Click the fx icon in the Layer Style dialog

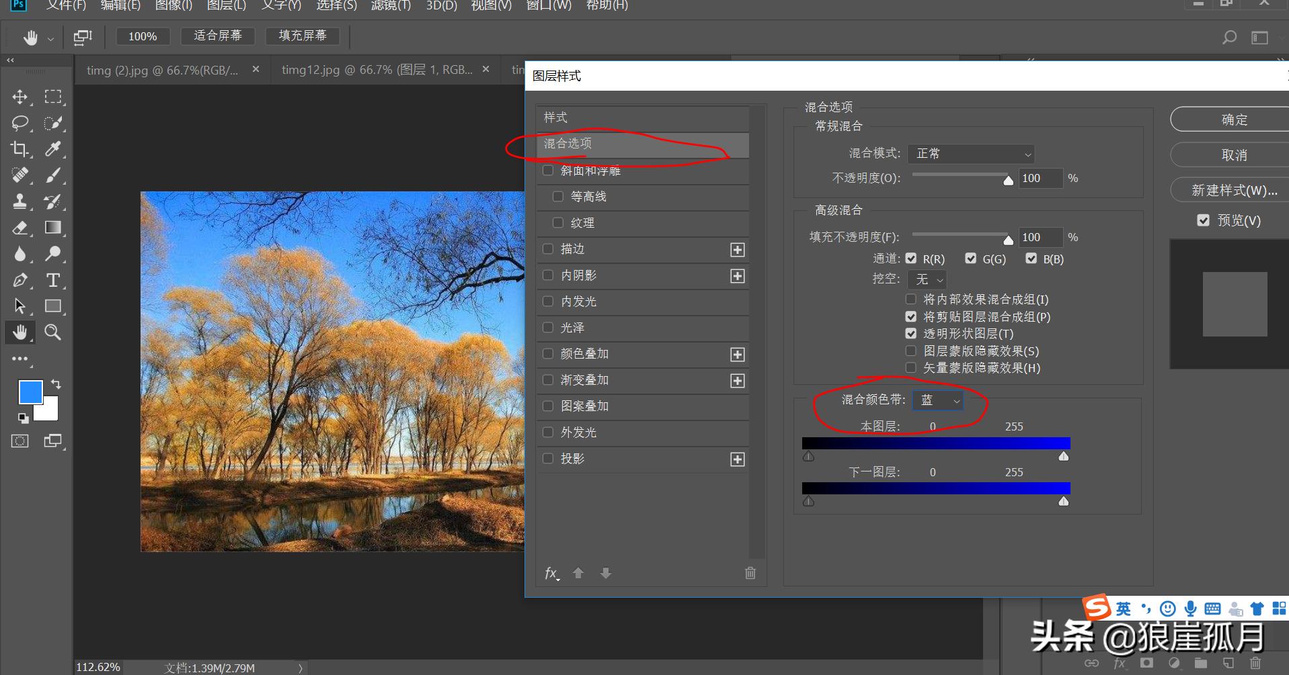tap(551, 572)
